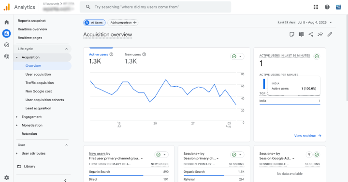Select Non Google cost report
348x182 pixels.
point(39,91)
